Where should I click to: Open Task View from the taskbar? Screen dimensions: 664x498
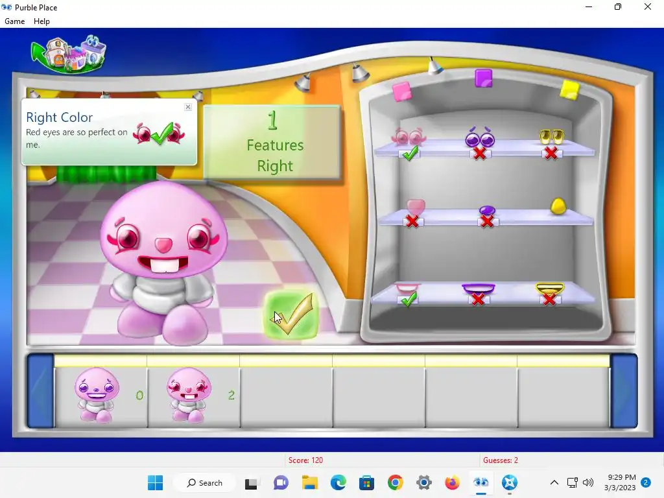click(x=251, y=483)
